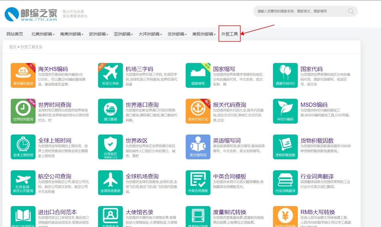The height and width of the screenshot is (227, 381).
Task: Open the 海关HS编码 customs code tool icon
Action: pos(23,75)
